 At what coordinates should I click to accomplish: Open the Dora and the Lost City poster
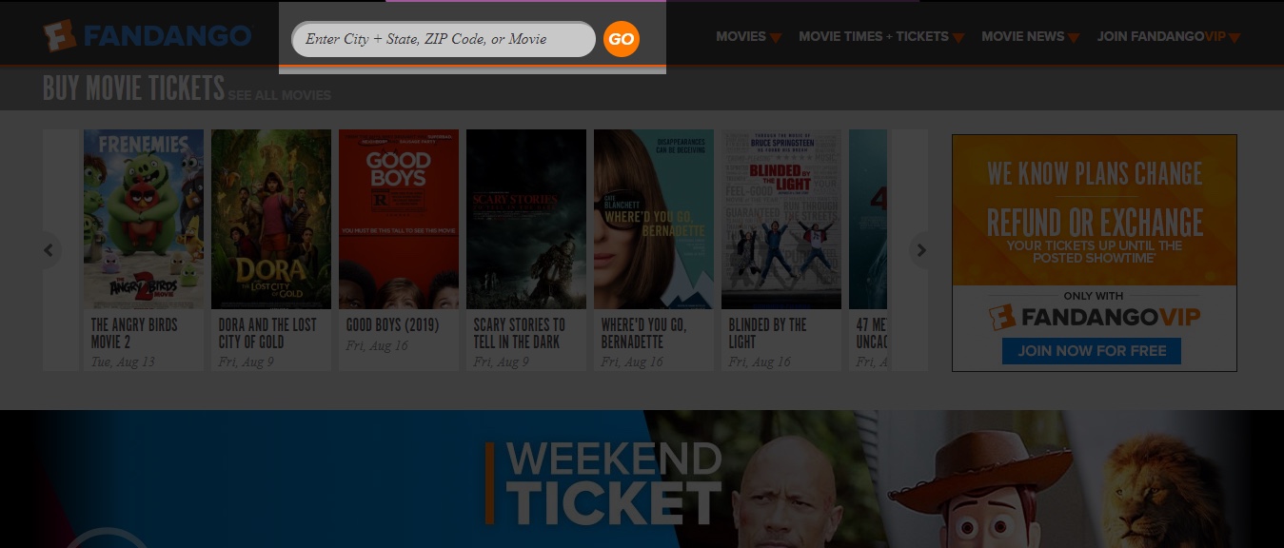coord(271,219)
